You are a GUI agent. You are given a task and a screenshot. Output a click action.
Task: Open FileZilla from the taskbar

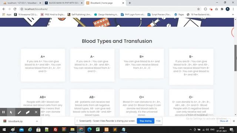point(56,130)
